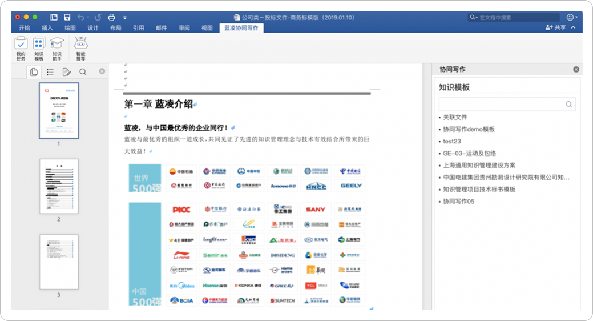Open the 协同写作demo模板 template link

pyautogui.click(x=469, y=129)
